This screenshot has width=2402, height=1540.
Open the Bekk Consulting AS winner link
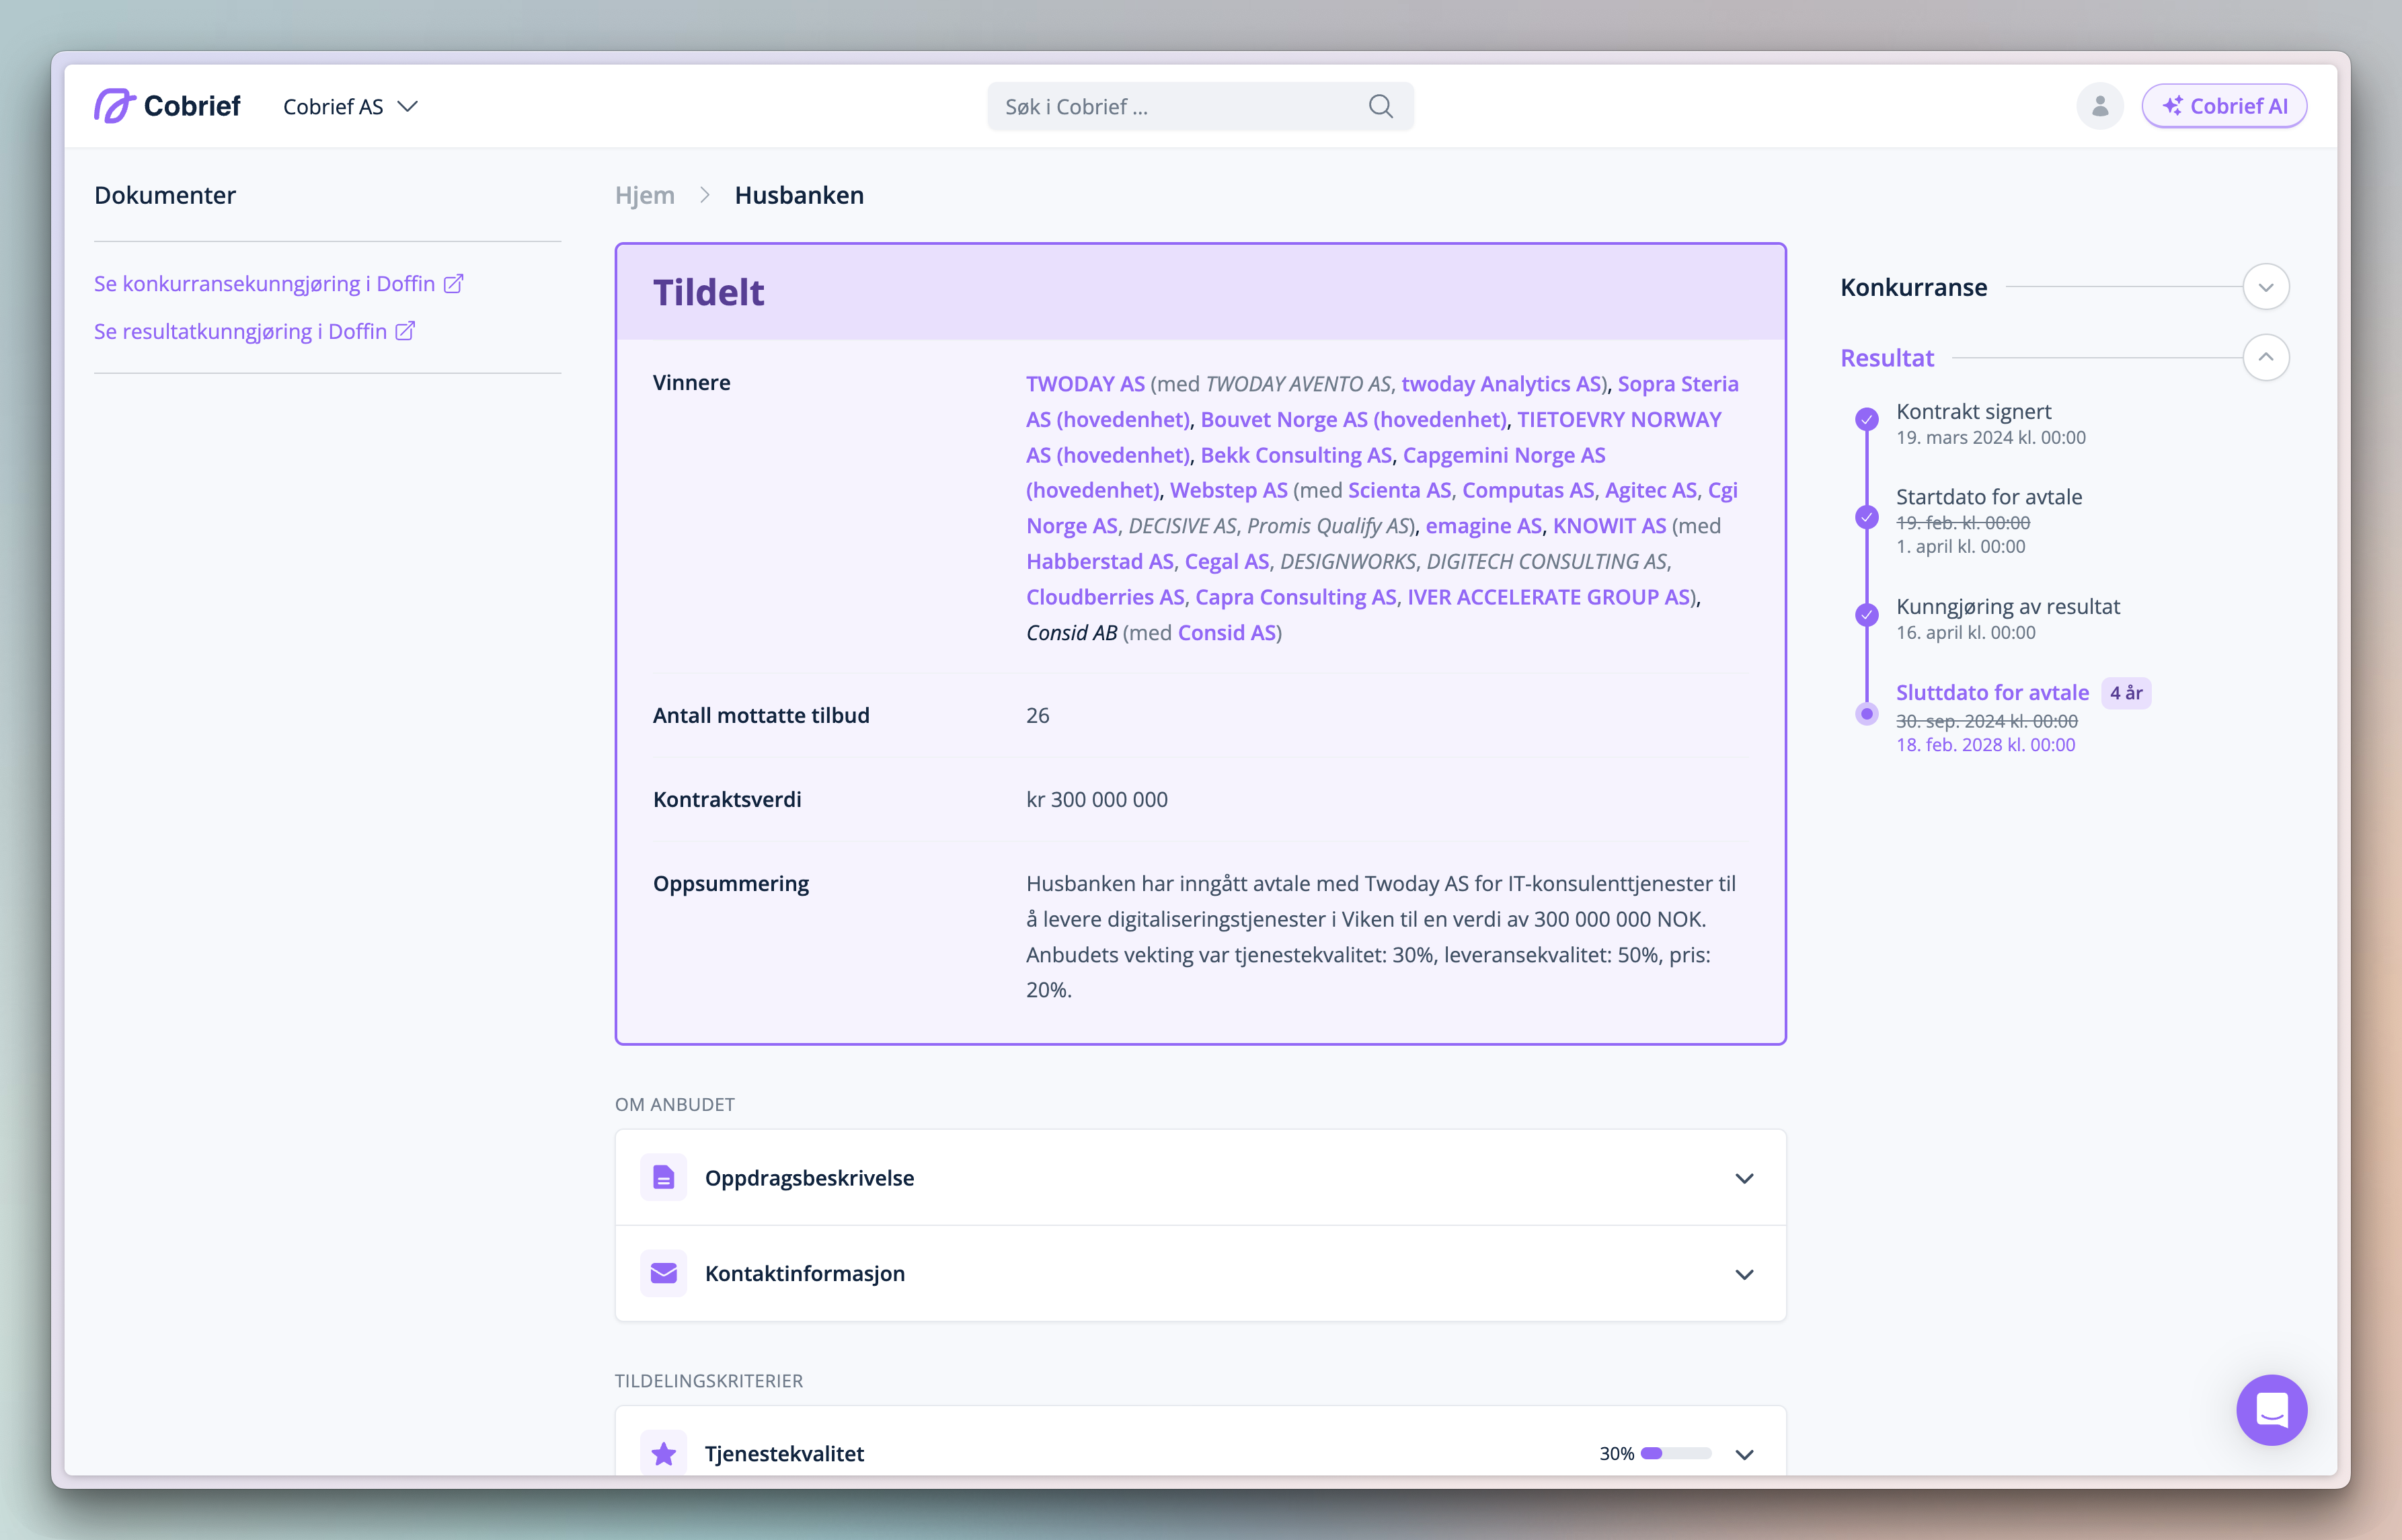pos(1295,455)
